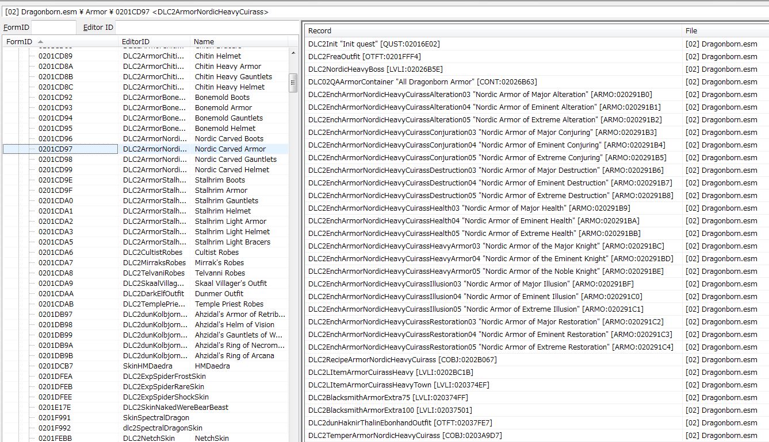The height and width of the screenshot is (442, 769).
Task: Select Skaal Villager's Outfit record
Action: coord(146,284)
